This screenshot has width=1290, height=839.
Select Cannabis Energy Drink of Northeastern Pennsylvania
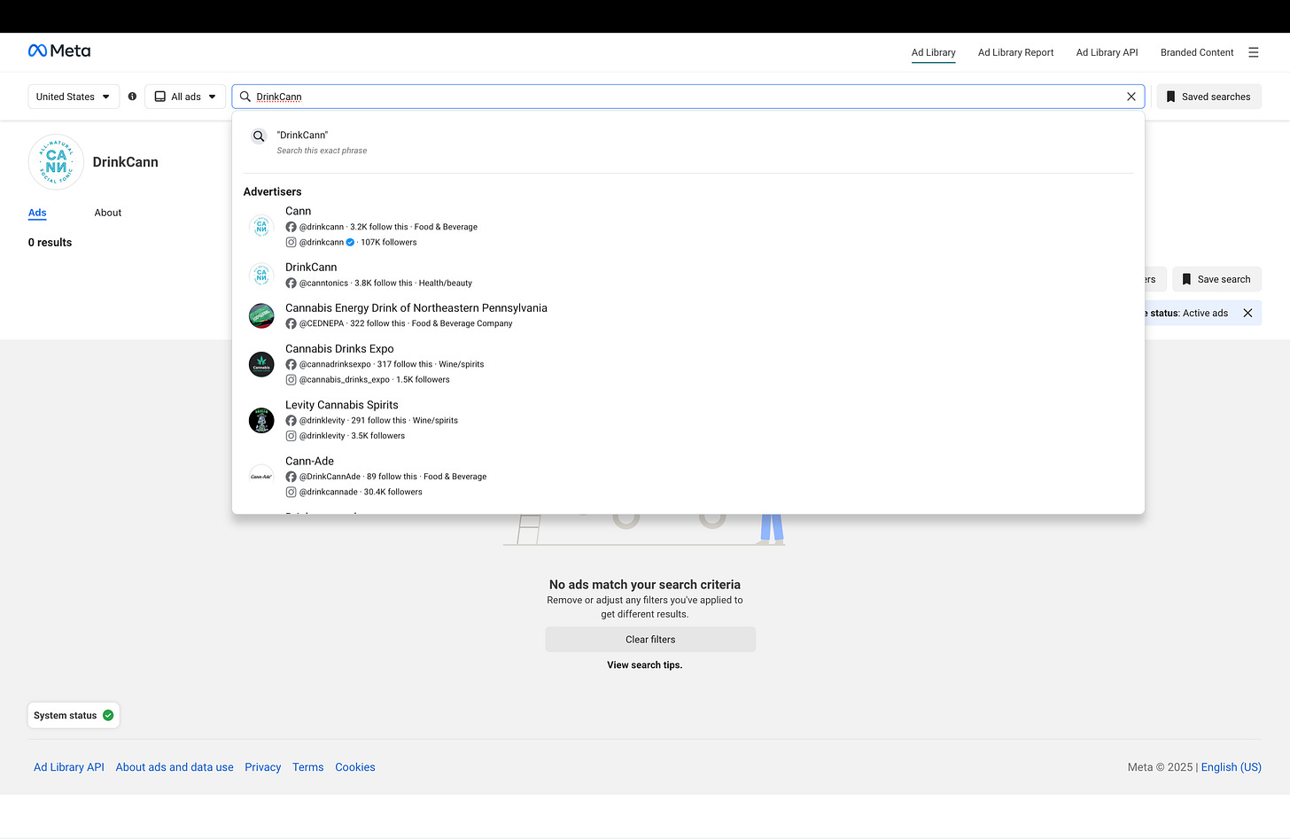(416, 307)
